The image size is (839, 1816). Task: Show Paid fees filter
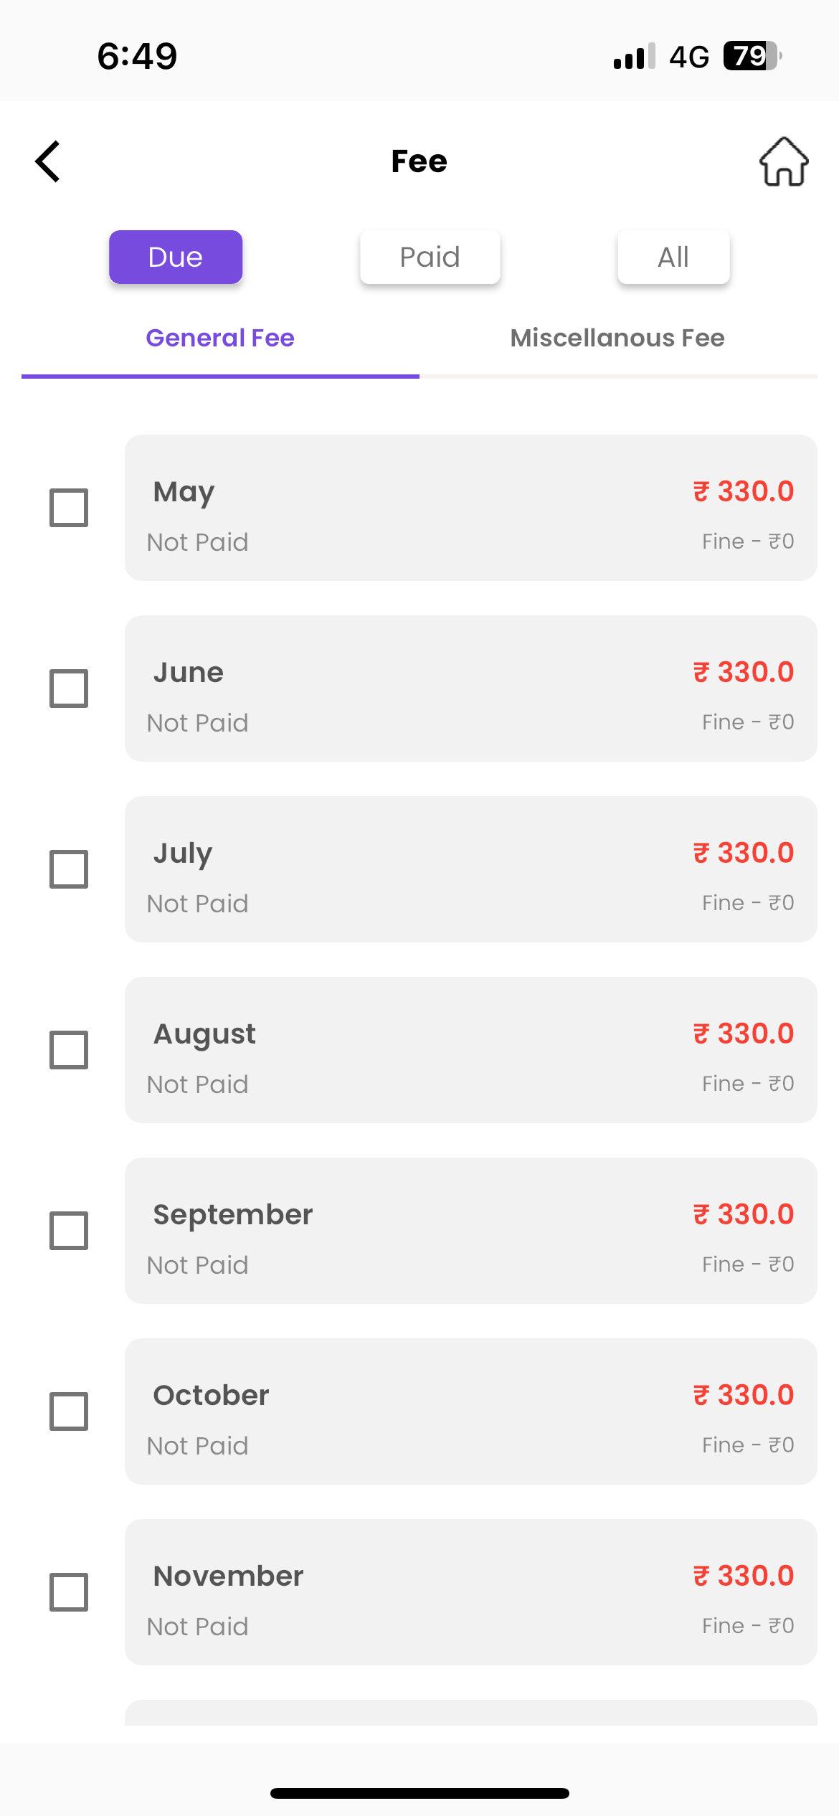pos(430,257)
